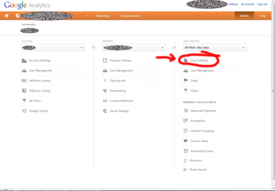This screenshot has height=191, width=275.
Task: Click arrow between Property and View columns
Action: (x=174, y=48)
